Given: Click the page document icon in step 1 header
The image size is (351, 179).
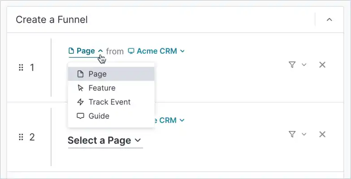Looking at the screenshot, I should click(71, 51).
